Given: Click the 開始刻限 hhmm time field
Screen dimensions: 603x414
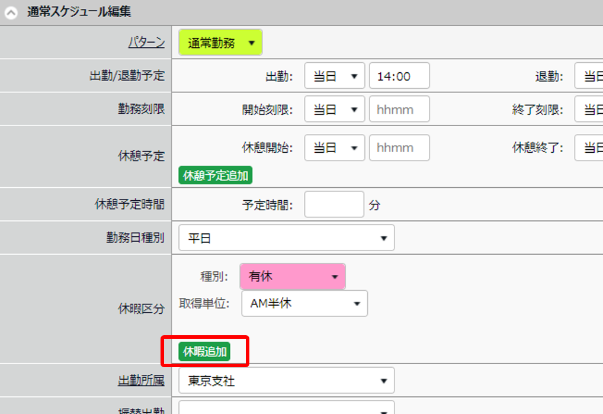Looking at the screenshot, I should (399, 109).
